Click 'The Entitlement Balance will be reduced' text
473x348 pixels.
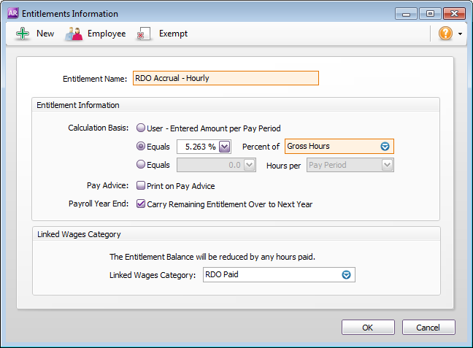click(212, 257)
